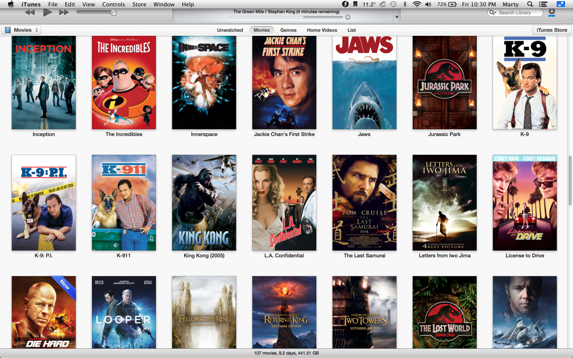Screen dimensions: 573x358
Task: Open the Home Videos tab
Action: (x=322, y=30)
